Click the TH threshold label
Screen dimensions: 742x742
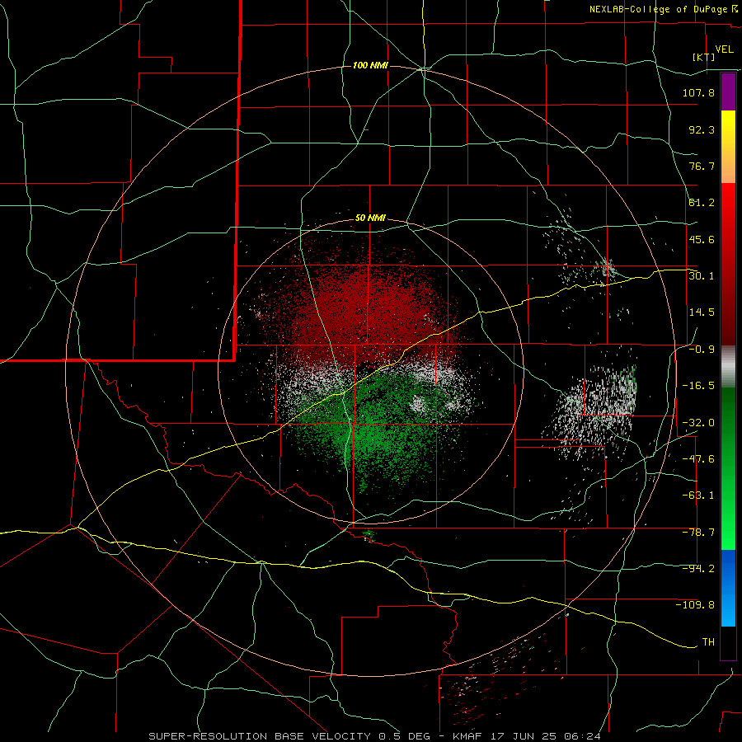point(708,642)
